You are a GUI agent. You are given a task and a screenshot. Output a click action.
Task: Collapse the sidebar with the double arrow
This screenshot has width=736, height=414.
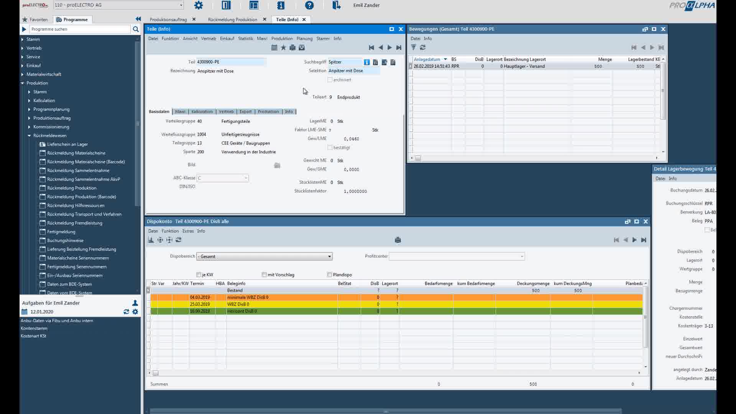coord(138,19)
